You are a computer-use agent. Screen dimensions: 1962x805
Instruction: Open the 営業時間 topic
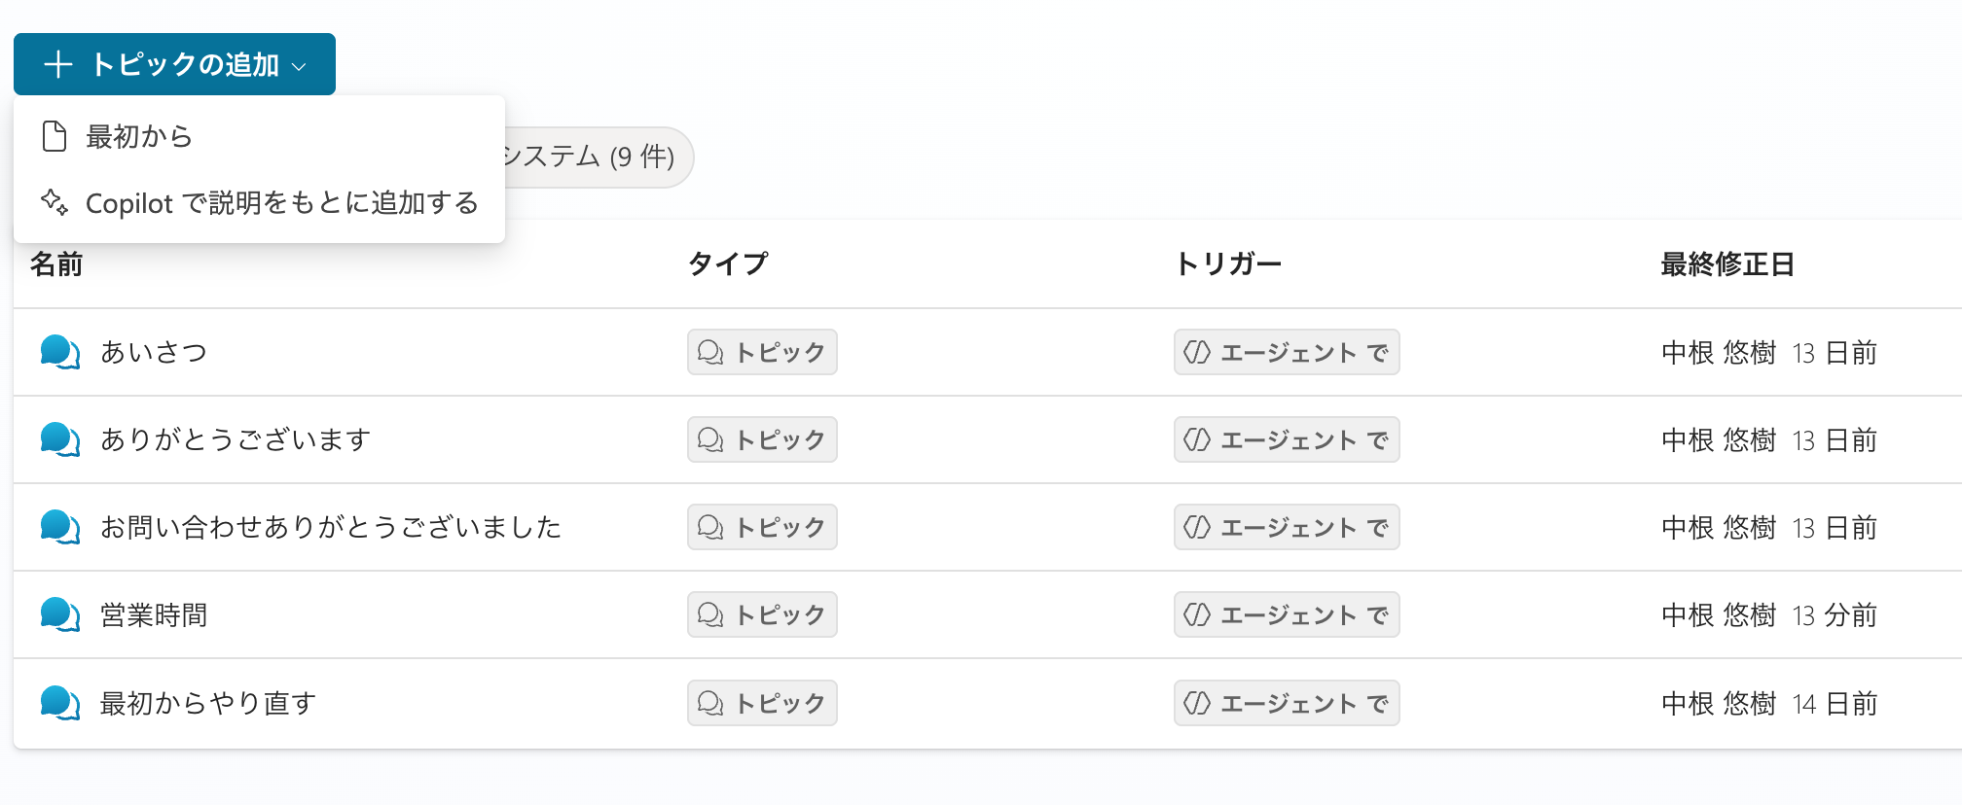[154, 614]
